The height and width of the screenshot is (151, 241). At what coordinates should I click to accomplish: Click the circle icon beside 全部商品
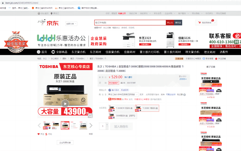(53, 52)
